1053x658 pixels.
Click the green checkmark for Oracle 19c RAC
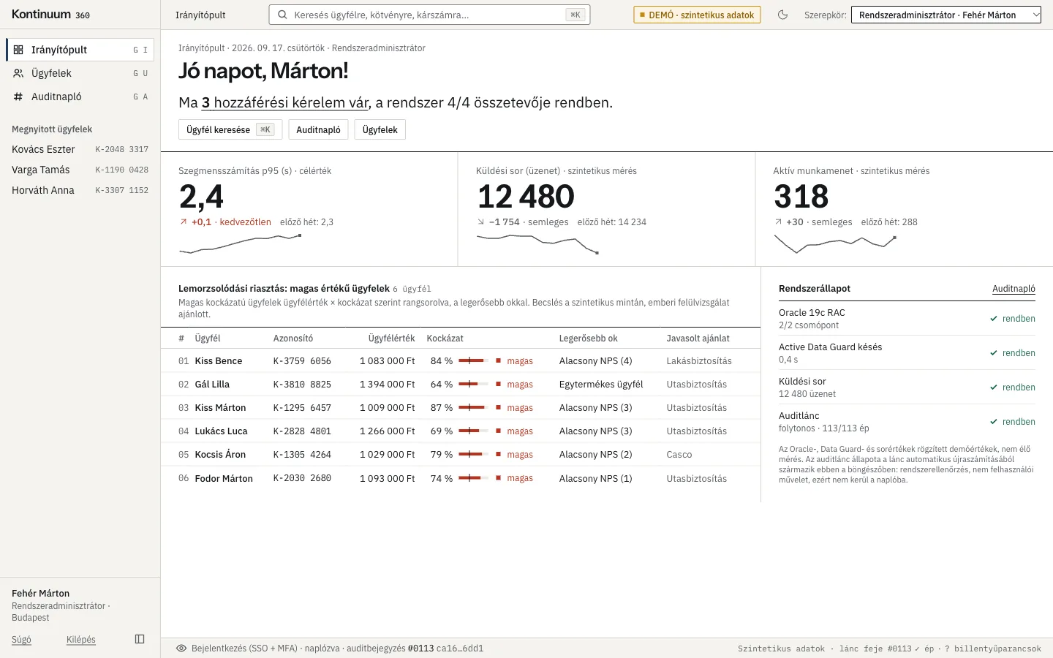click(994, 319)
